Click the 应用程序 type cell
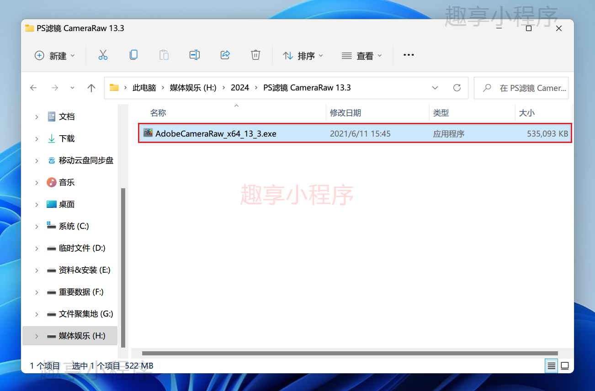 [x=449, y=134]
